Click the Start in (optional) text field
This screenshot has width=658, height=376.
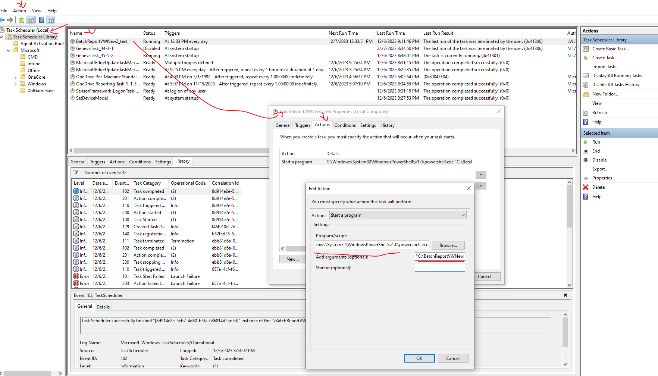[440, 267]
